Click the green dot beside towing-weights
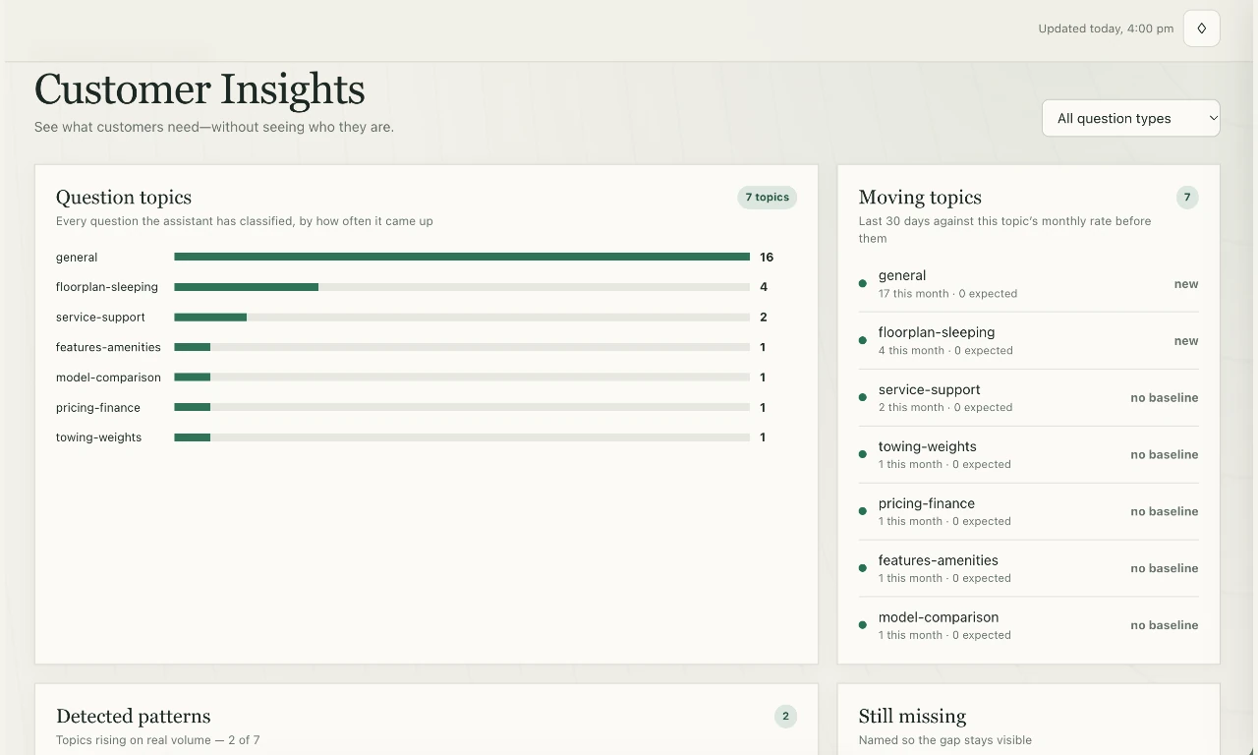The height and width of the screenshot is (755, 1258). [x=863, y=455]
